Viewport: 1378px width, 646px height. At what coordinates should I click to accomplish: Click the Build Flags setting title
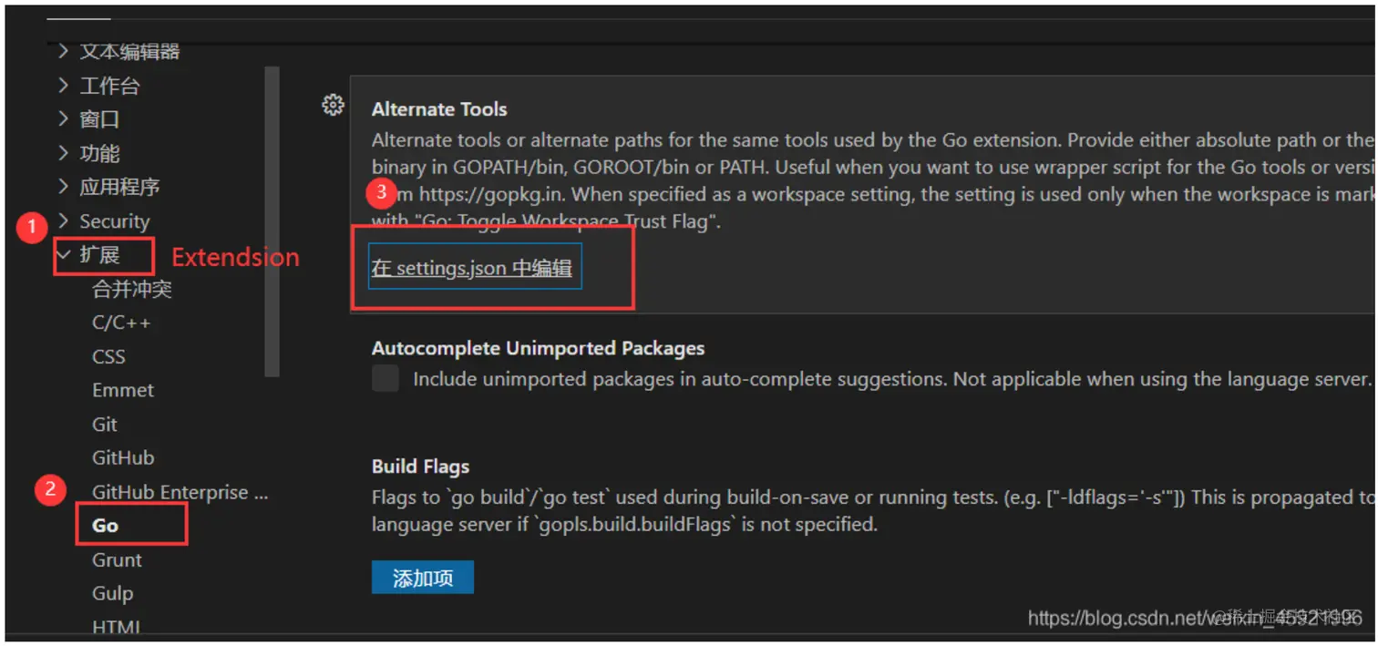click(x=420, y=467)
